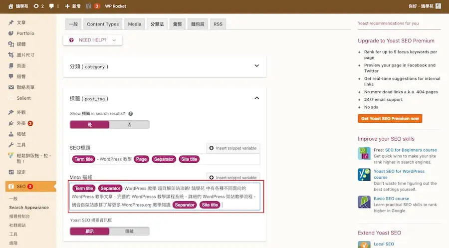The height and width of the screenshot is (248, 449).
Task: Click the plus New icon in admin bar
Action: 67,6
